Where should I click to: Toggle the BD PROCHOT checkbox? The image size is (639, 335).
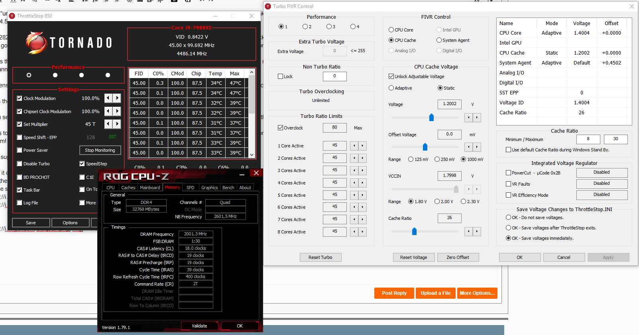[x=20, y=177]
